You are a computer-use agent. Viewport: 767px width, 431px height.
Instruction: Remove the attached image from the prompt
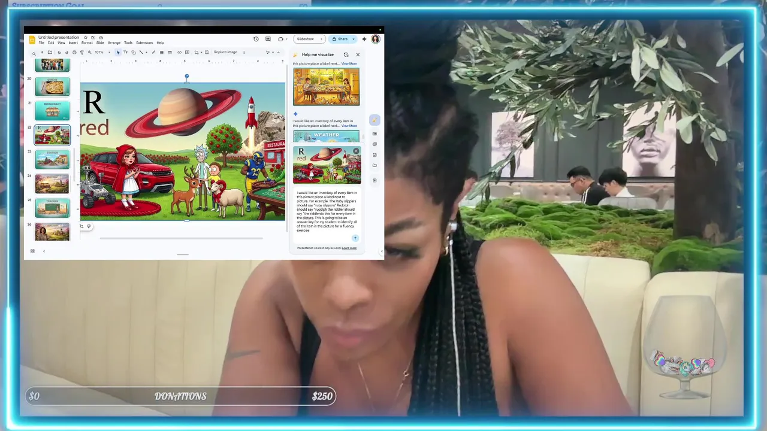(x=356, y=151)
